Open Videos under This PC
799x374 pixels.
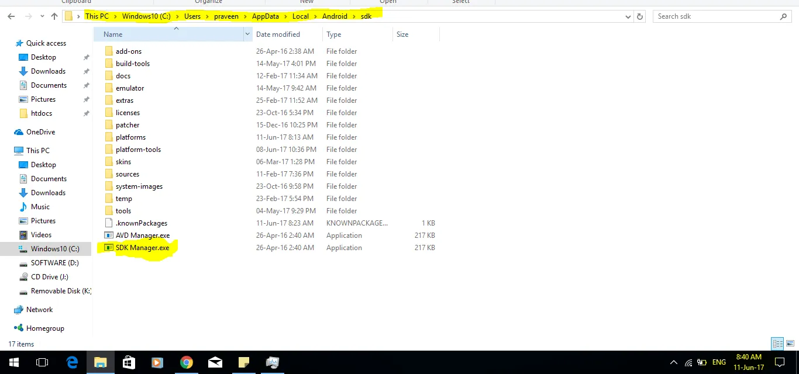[x=42, y=235]
